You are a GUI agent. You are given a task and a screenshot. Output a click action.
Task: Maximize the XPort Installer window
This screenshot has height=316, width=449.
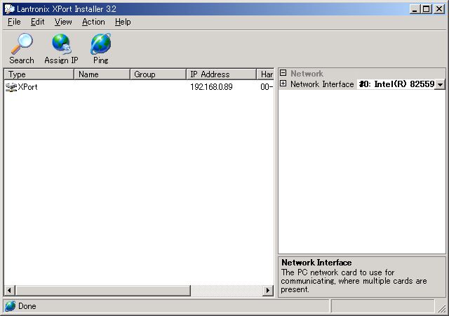(426, 9)
